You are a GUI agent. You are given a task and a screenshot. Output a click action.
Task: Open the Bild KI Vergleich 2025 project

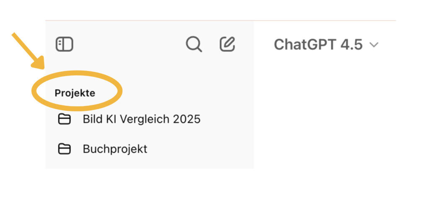pyautogui.click(x=142, y=120)
